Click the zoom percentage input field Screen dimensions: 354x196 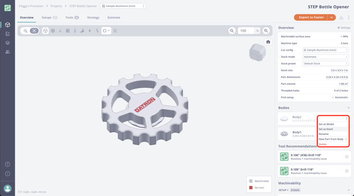(x=246, y=31)
